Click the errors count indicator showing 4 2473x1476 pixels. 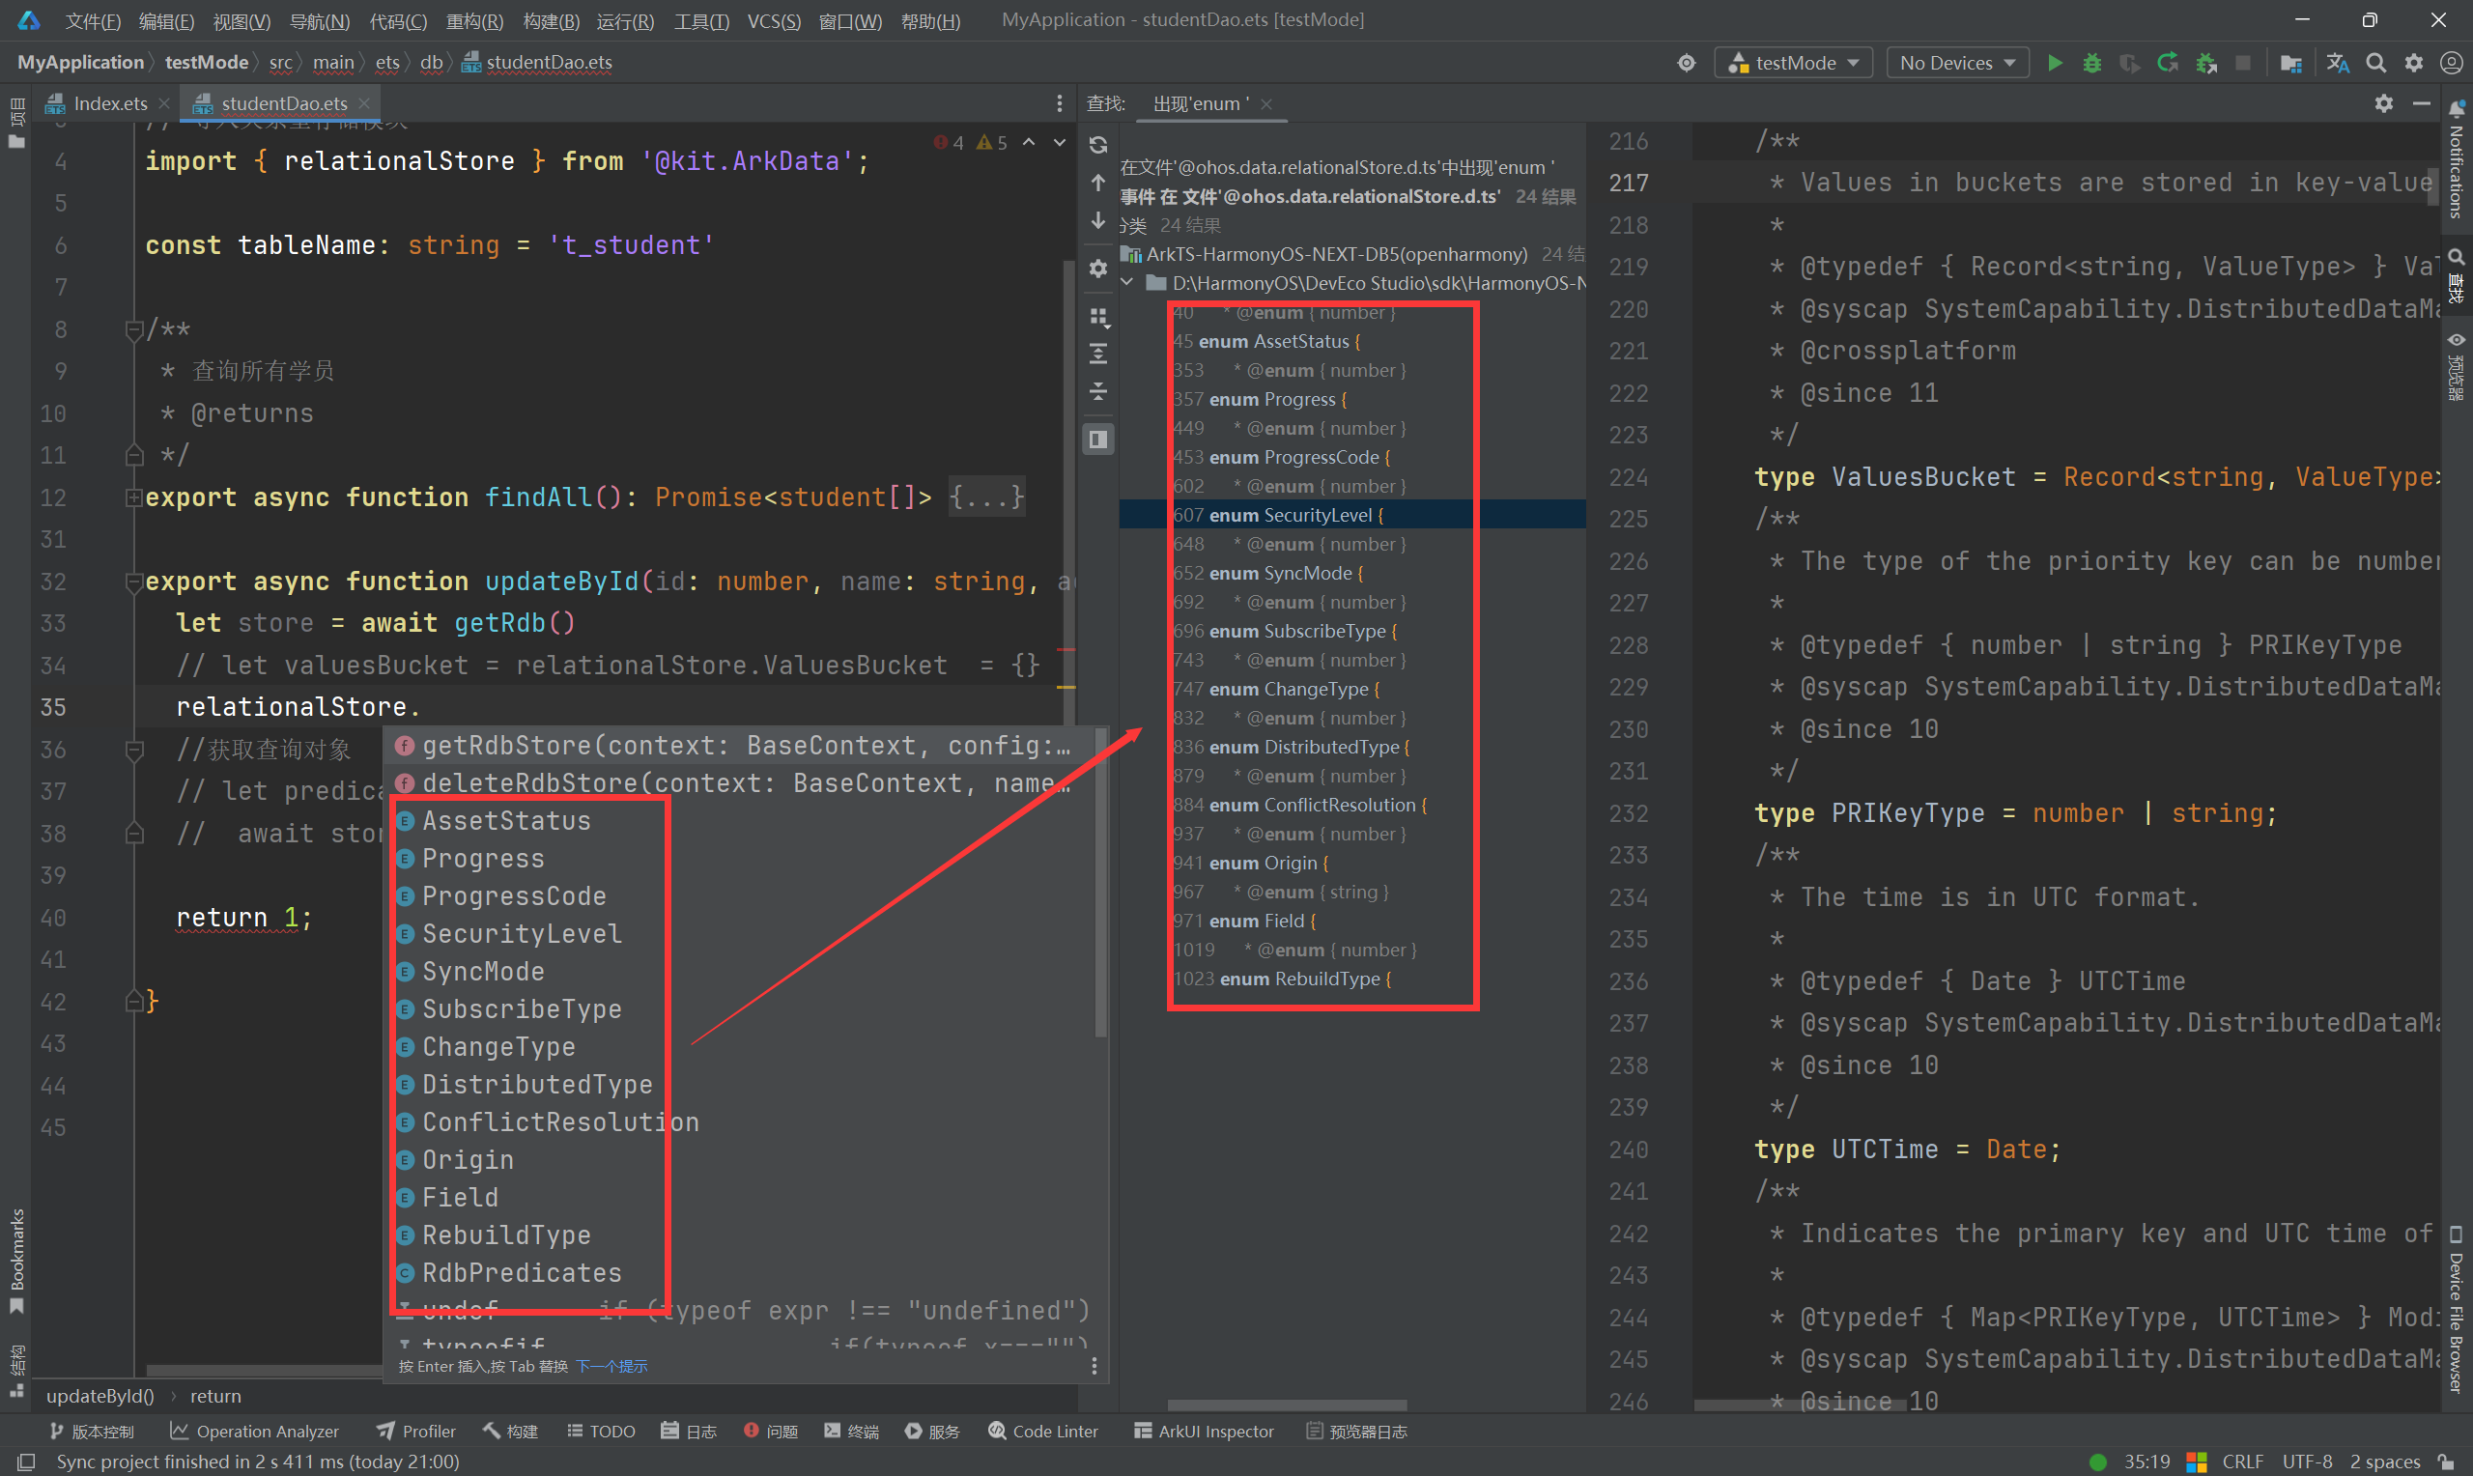tap(949, 143)
